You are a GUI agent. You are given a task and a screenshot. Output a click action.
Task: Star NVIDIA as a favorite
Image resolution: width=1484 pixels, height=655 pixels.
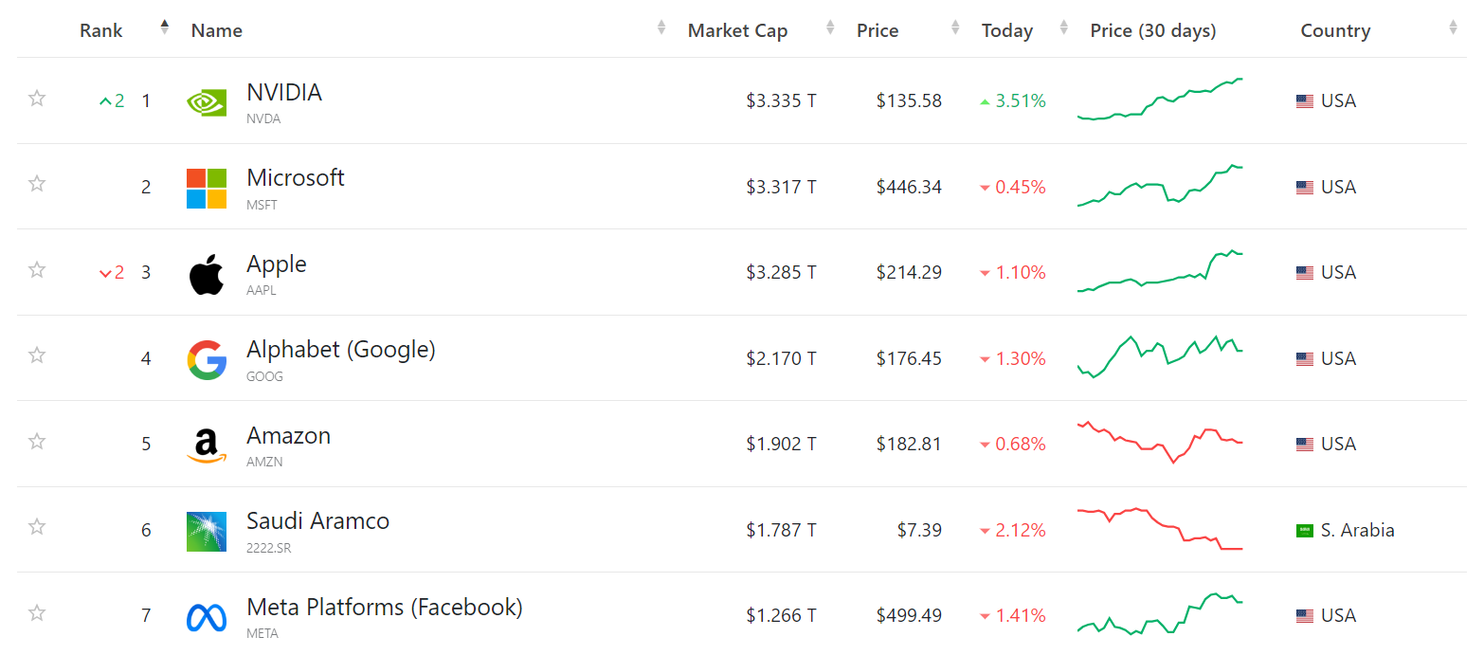(37, 99)
